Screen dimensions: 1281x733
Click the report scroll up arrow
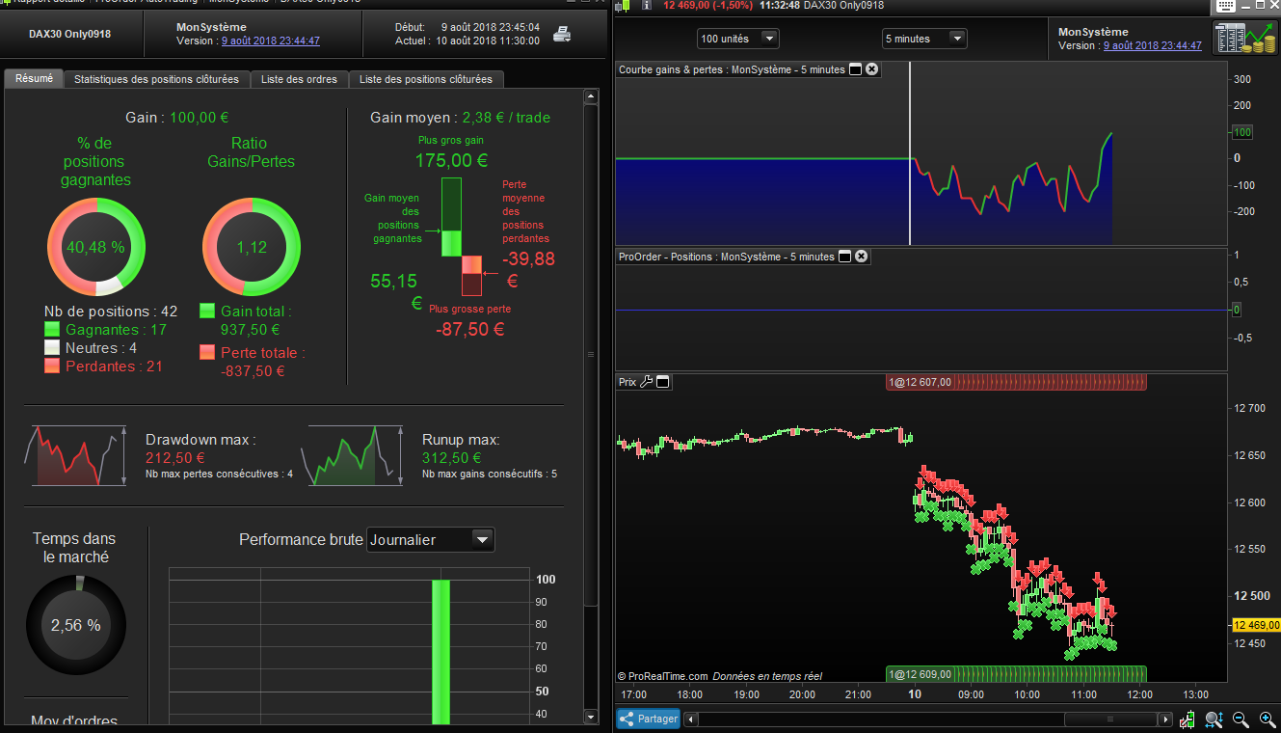(592, 97)
